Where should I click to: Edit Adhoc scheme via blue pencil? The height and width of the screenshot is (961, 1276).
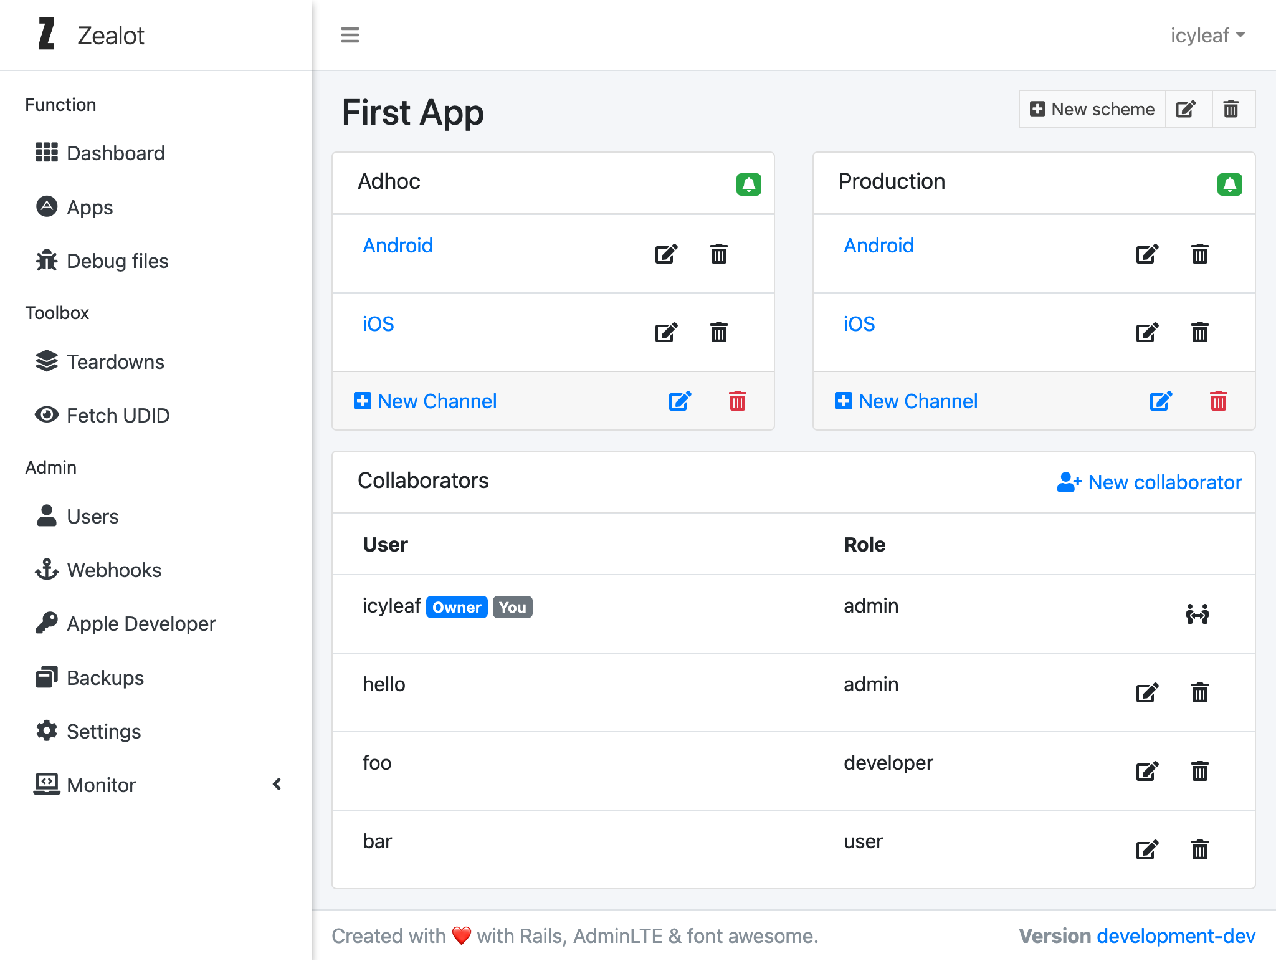[680, 401]
